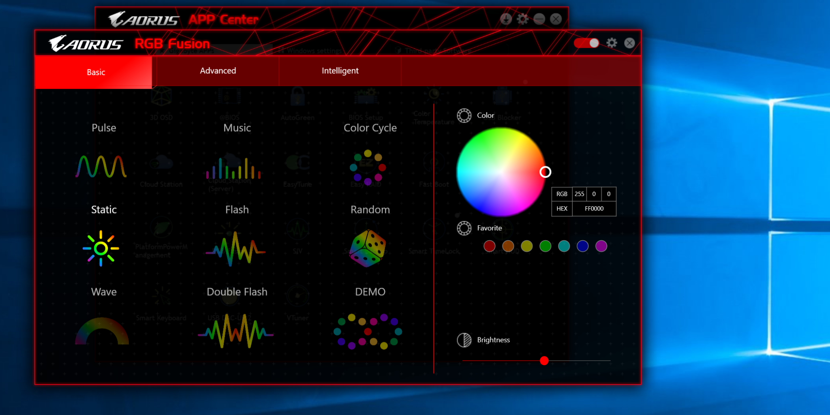Click the APP Center title text
Viewport: 830px width, 415px height.
tap(223, 19)
